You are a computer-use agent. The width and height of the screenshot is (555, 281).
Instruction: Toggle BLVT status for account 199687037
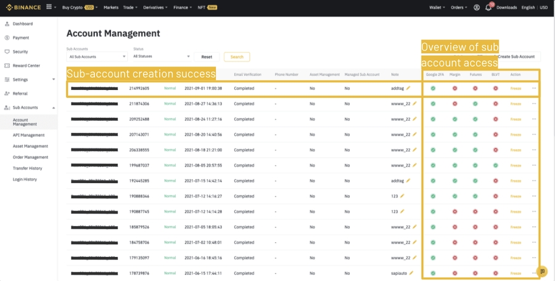(x=495, y=165)
